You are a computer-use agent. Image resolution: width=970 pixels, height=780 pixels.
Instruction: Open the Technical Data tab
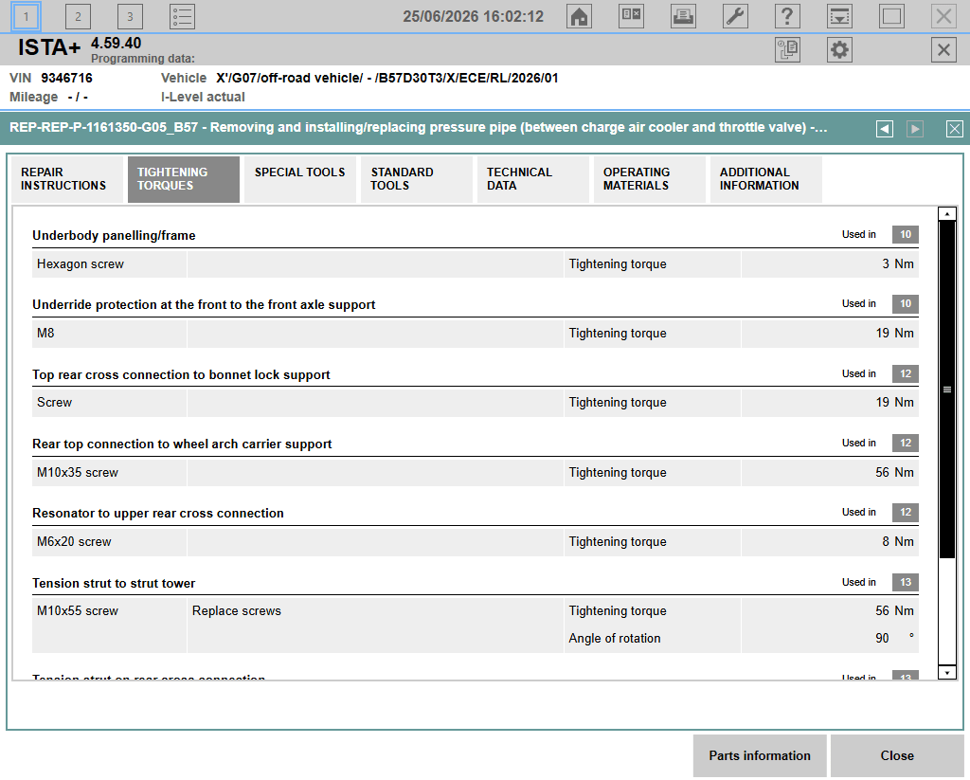(x=532, y=179)
